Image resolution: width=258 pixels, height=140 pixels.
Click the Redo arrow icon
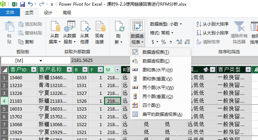(42, 4)
